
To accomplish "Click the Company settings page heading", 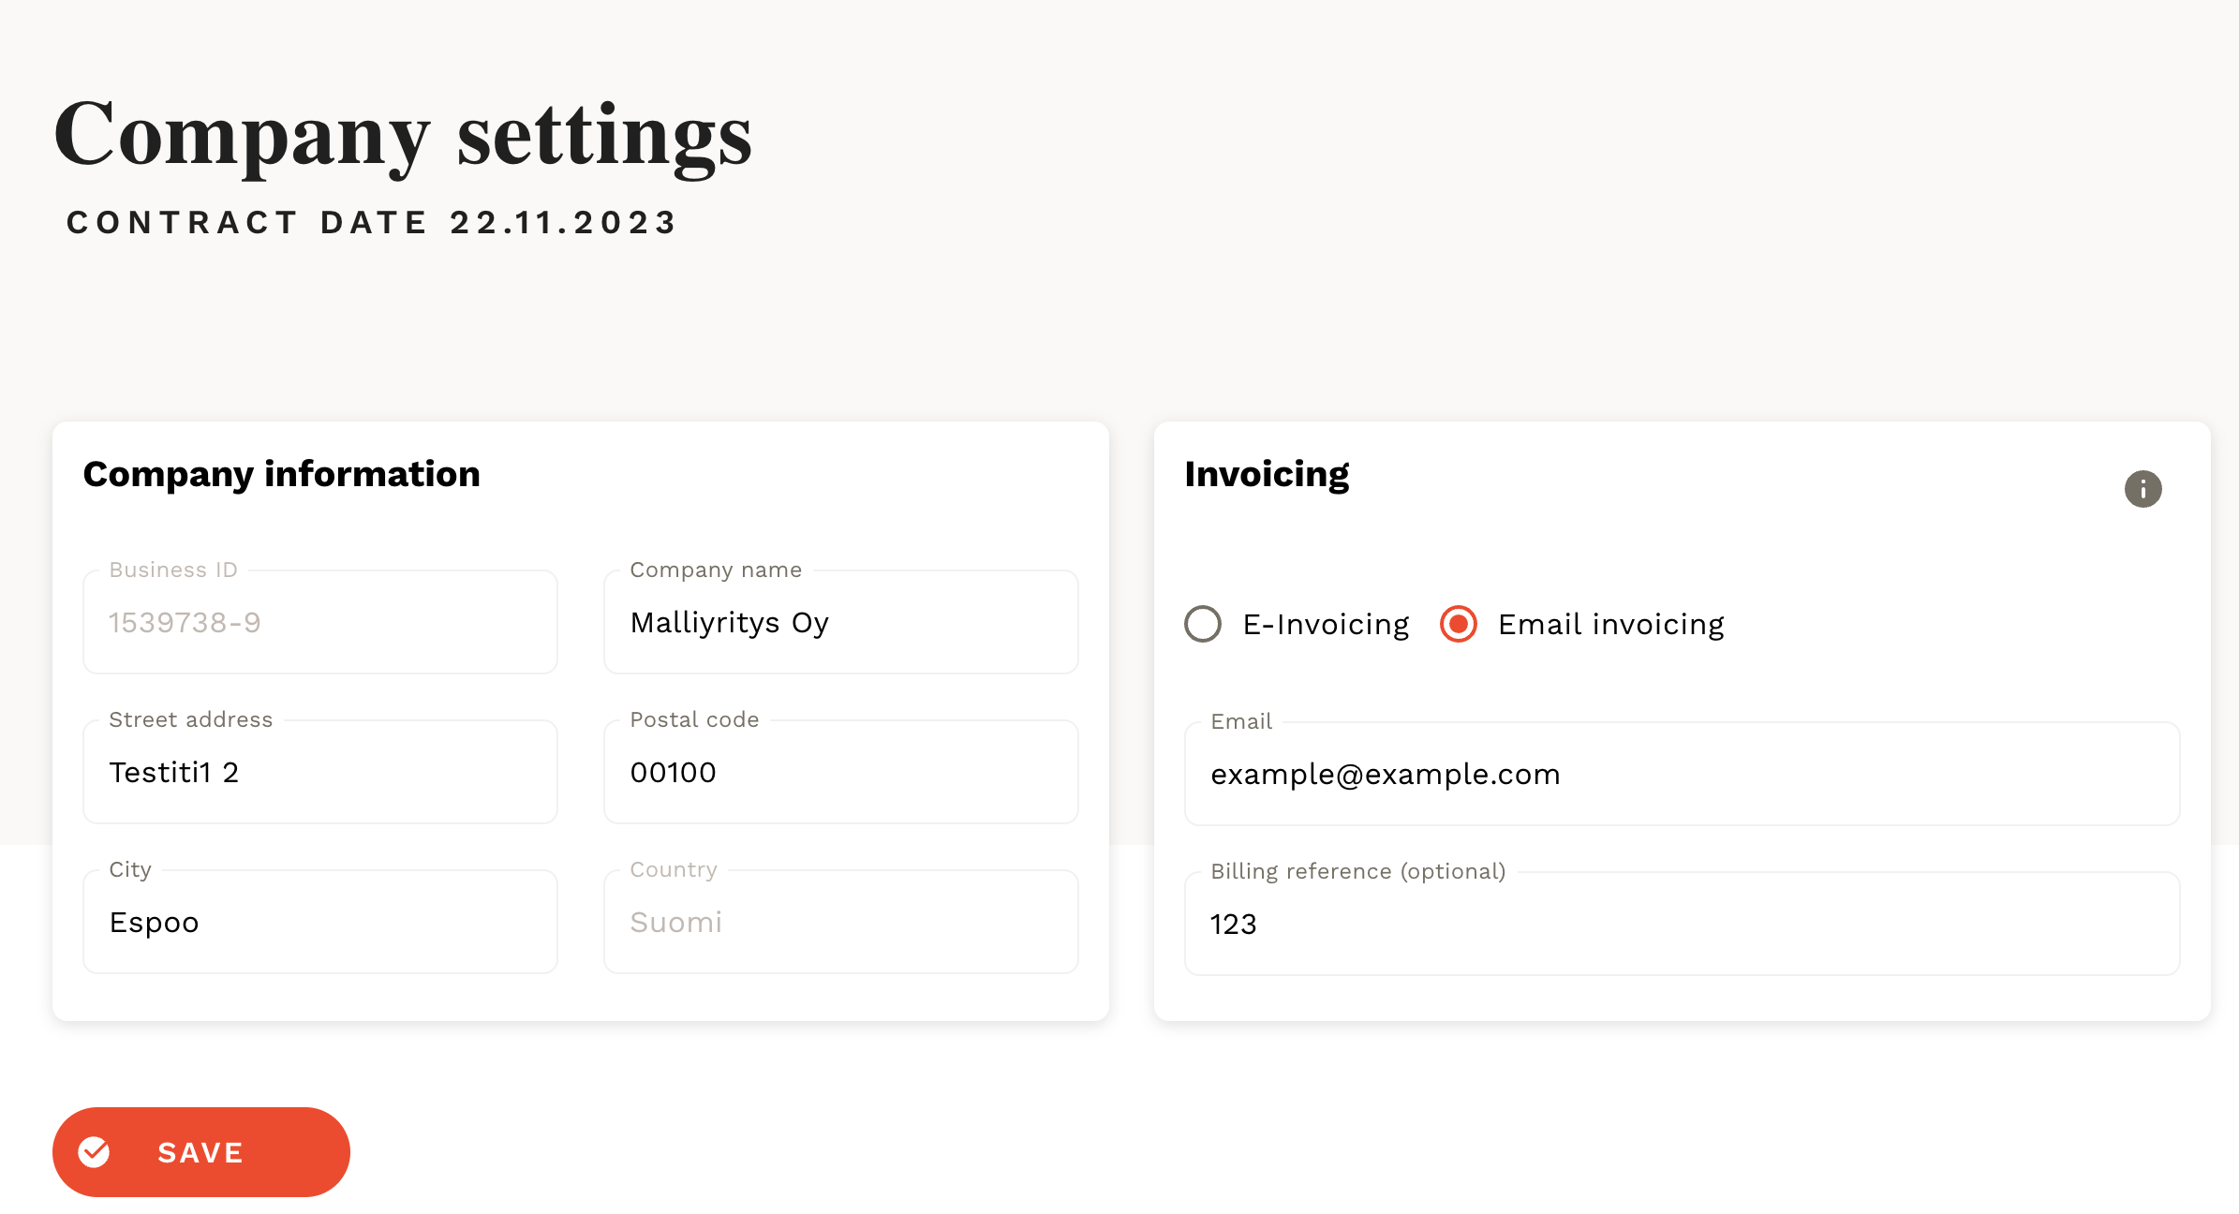I will tap(403, 136).
